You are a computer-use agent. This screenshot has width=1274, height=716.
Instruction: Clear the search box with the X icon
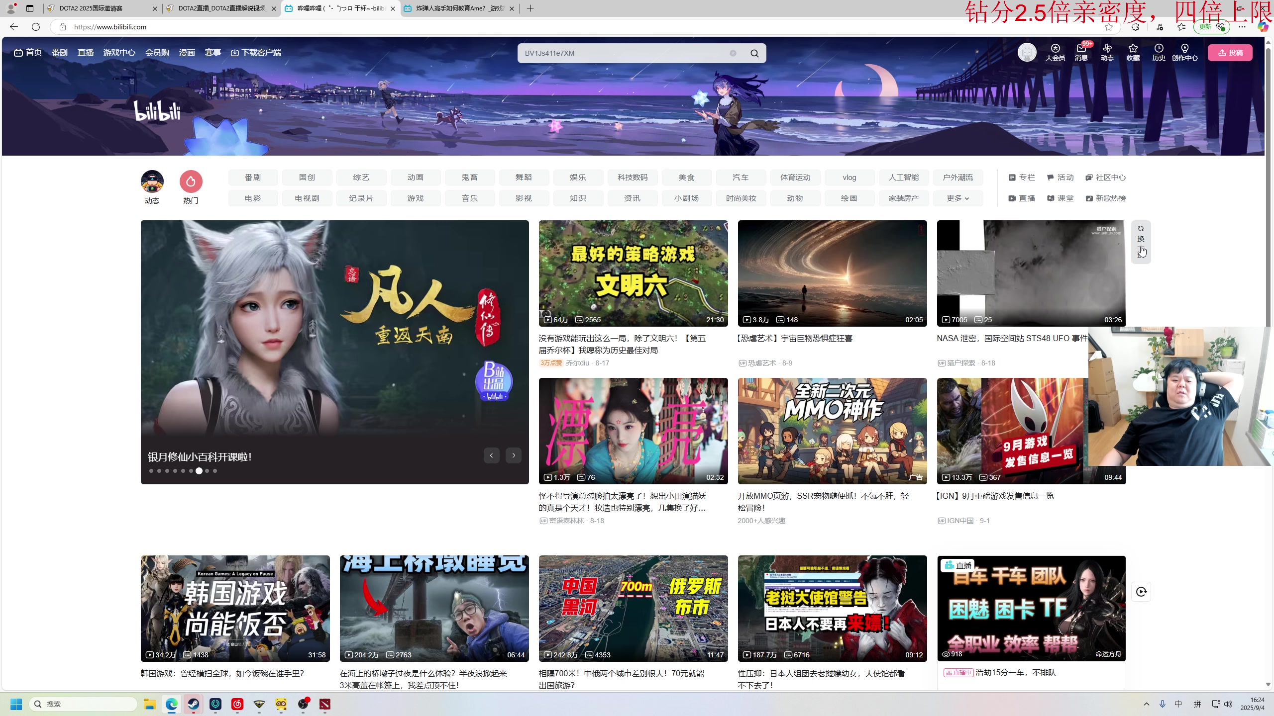click(x=733, y=53)
